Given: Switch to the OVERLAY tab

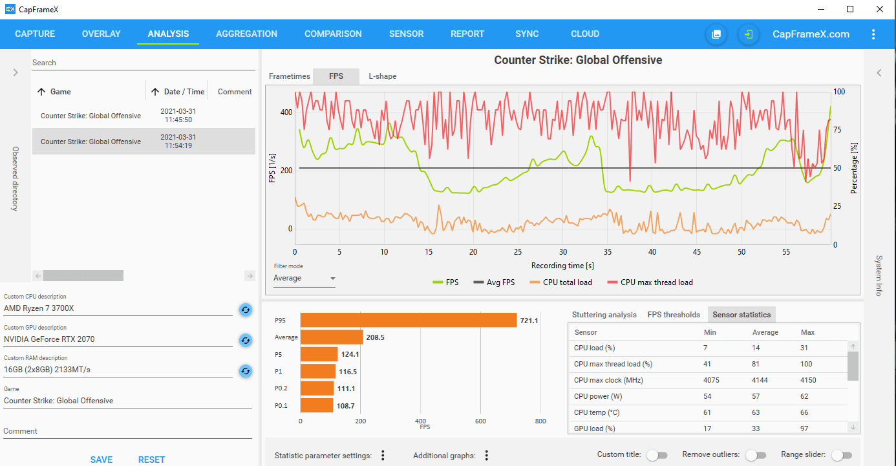Looking at the screenshot, I should (101, 34).
